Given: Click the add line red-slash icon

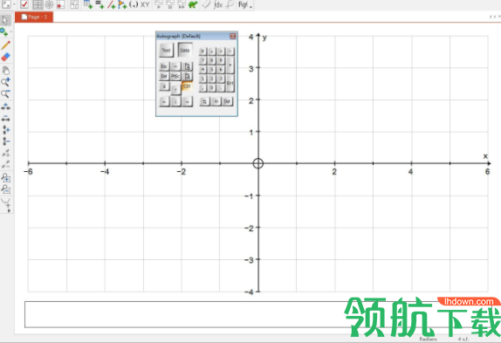Looking at the screenshot, I should click(x=111, y=4).
